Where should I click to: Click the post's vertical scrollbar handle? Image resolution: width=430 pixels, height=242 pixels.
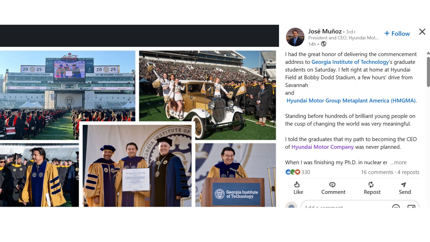(428, 71)
